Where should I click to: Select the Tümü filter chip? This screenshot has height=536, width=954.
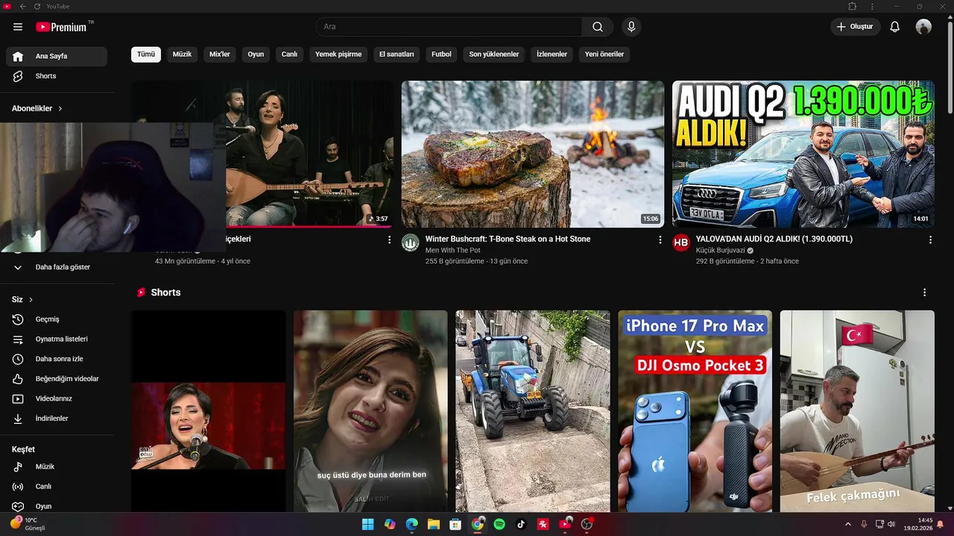(x=146, y=54)
